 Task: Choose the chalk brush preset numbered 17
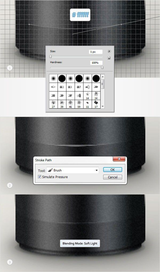[96, 104]
